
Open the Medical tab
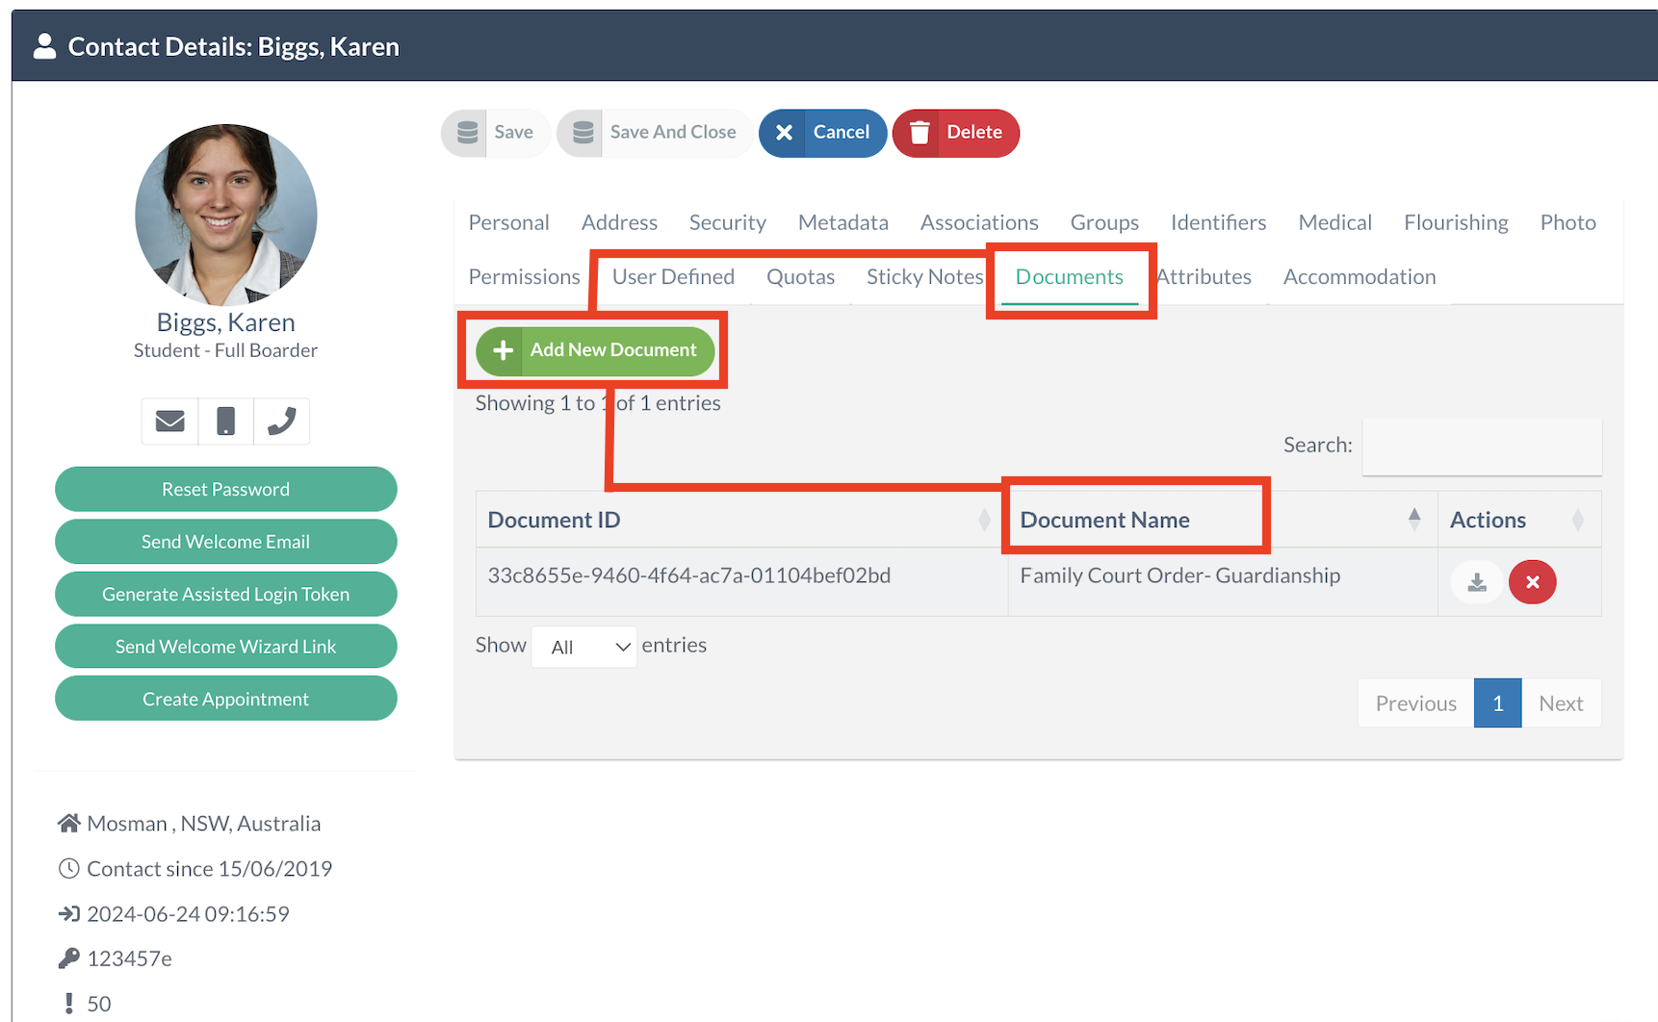1334,222
